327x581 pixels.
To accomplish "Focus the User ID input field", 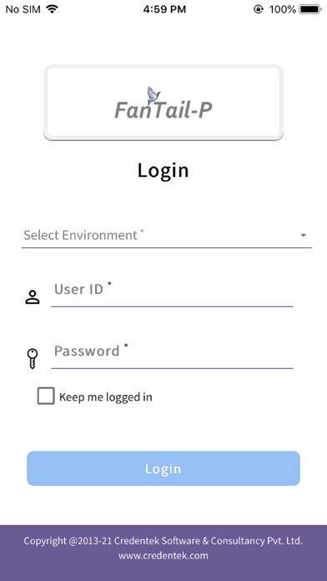I will (172, 294).
